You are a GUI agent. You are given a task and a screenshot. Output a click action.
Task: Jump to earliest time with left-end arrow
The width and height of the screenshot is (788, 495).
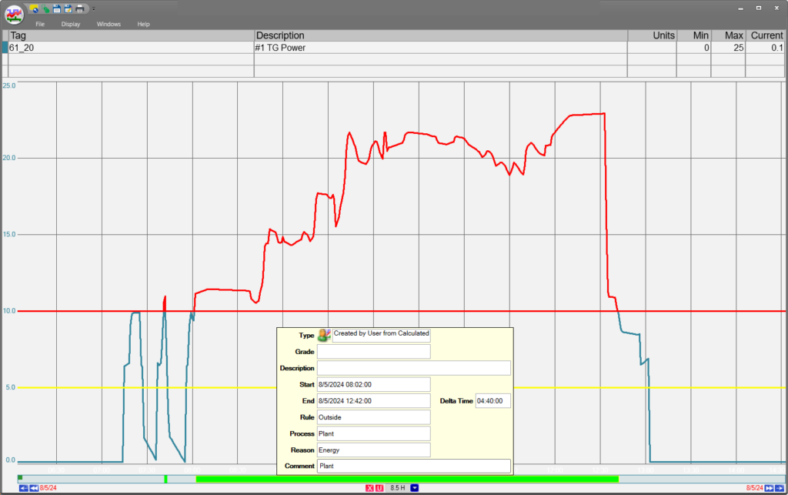(x=23, y=488)
